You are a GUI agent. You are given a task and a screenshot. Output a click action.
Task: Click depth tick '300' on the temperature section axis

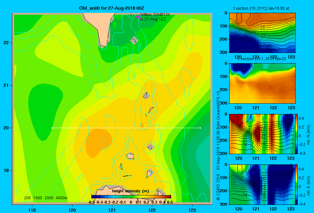point(224,52)
